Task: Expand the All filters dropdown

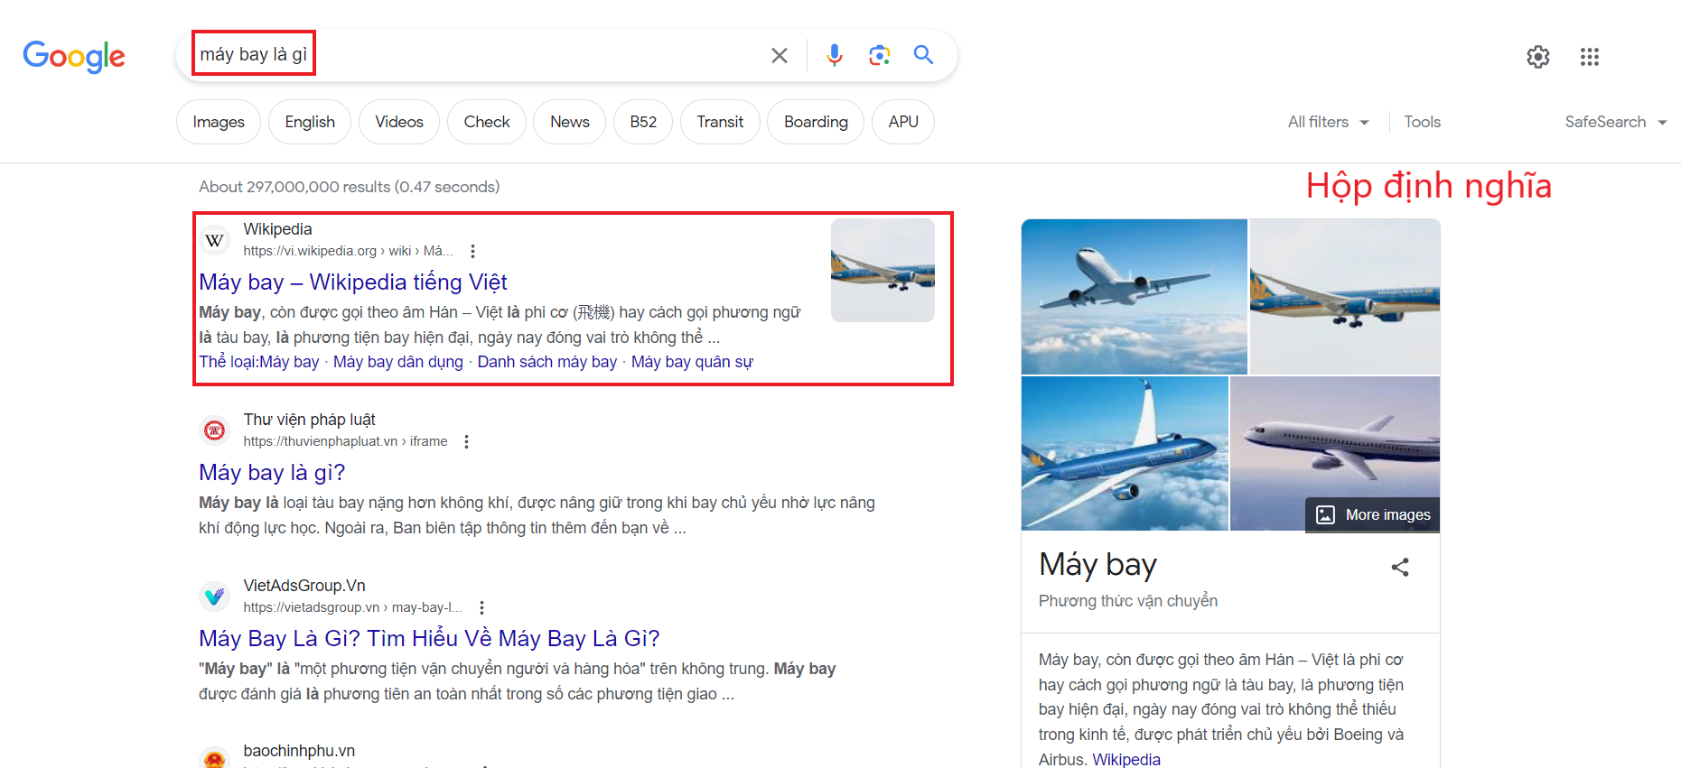Action: click(x=1329, y=122)
